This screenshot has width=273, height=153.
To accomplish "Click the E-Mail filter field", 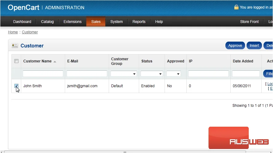I will point(87,73).
